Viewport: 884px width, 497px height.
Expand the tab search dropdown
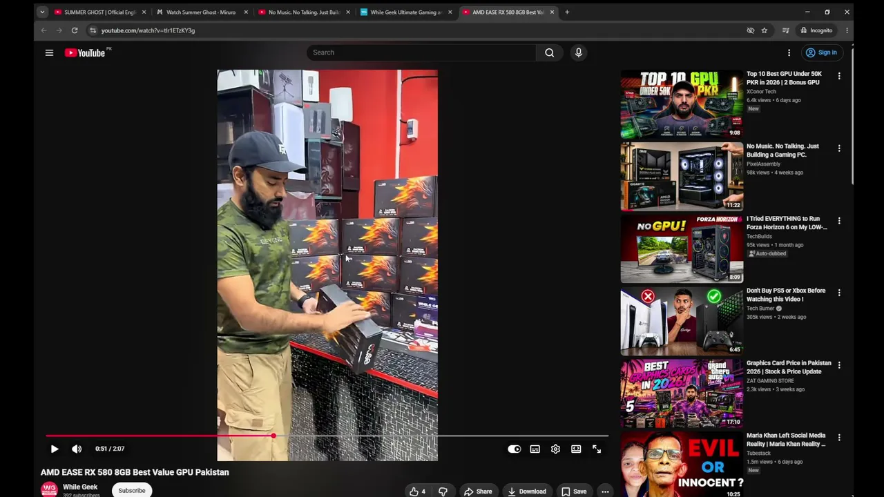(42, 12)
